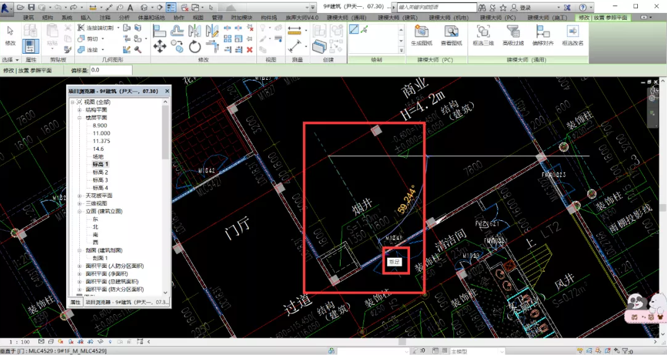Click the Project Browser vertical scrollbar
Image resolution: width=667 pixels, height=355 pixels.
(166, 132)
